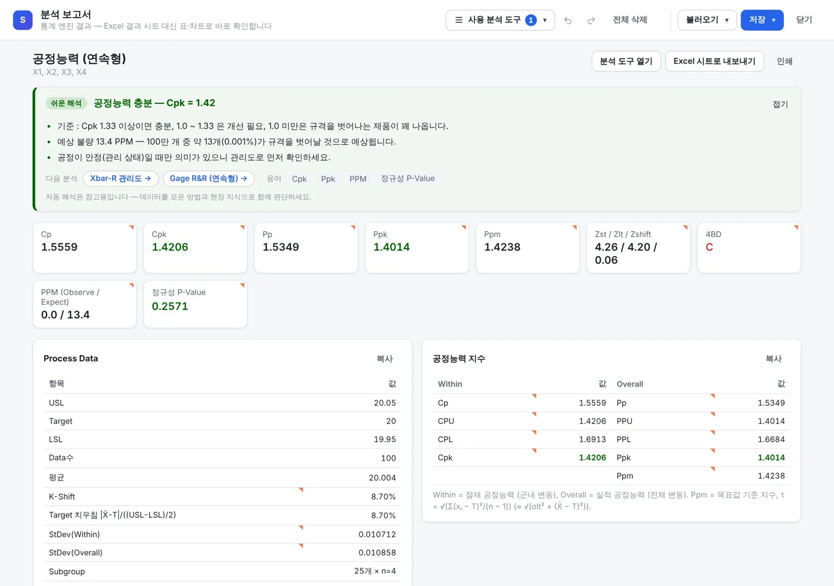Click the 공정능력 (연속형) report title
This screenshot has width=834, height=586.
click(79, 58)
